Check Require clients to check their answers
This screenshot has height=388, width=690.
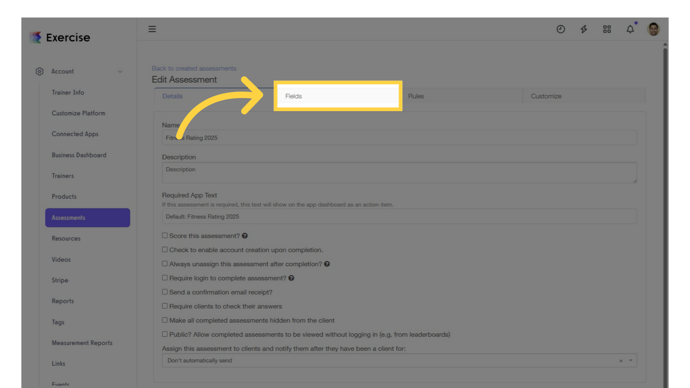coord(165,306)
